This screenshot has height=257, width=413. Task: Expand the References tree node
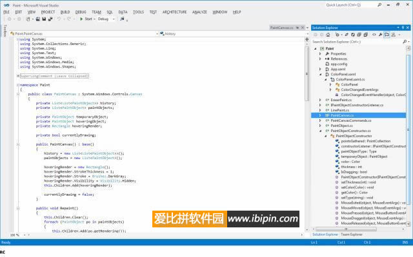pos(320,59)
